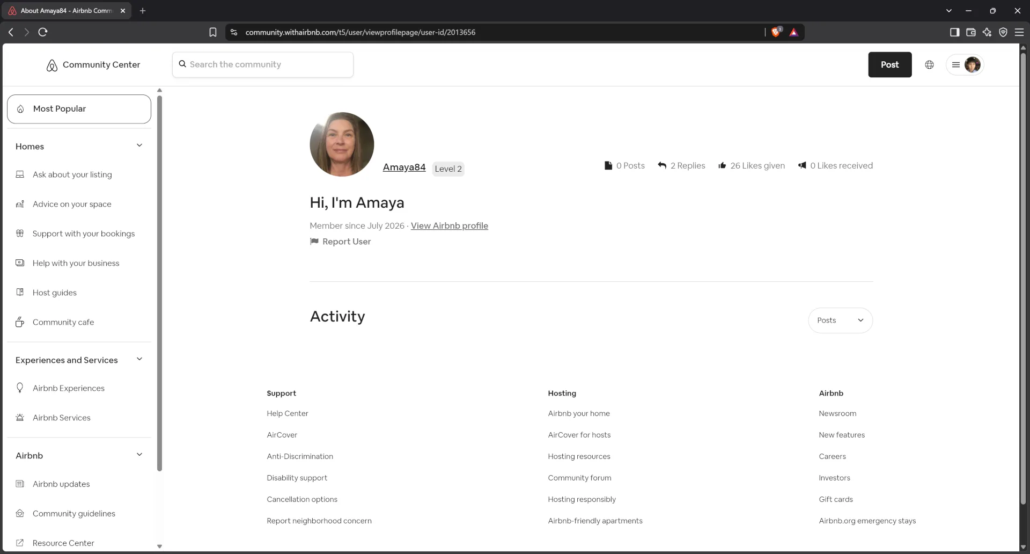Open Community cafe board
This screenshot has width=1030, height=554.
[63, 322]
